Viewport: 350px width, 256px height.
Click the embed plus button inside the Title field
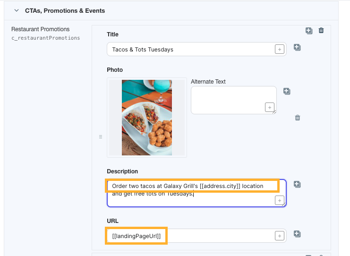pos(280,49)
